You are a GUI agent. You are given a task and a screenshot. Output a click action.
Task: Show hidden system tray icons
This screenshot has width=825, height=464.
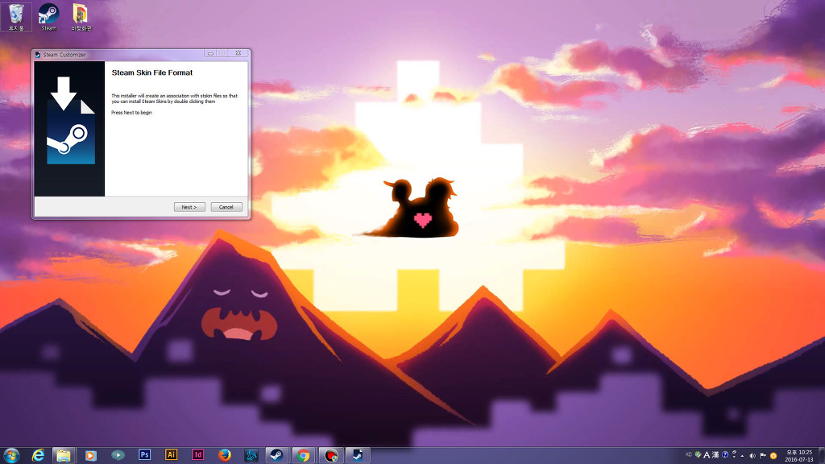[742, 455]
